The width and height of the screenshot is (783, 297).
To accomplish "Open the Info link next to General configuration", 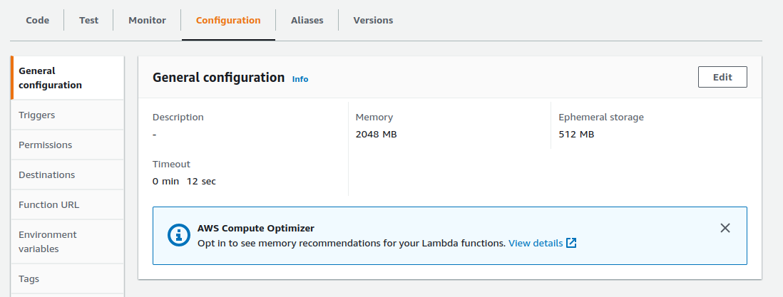I will (x=300, y=79).
